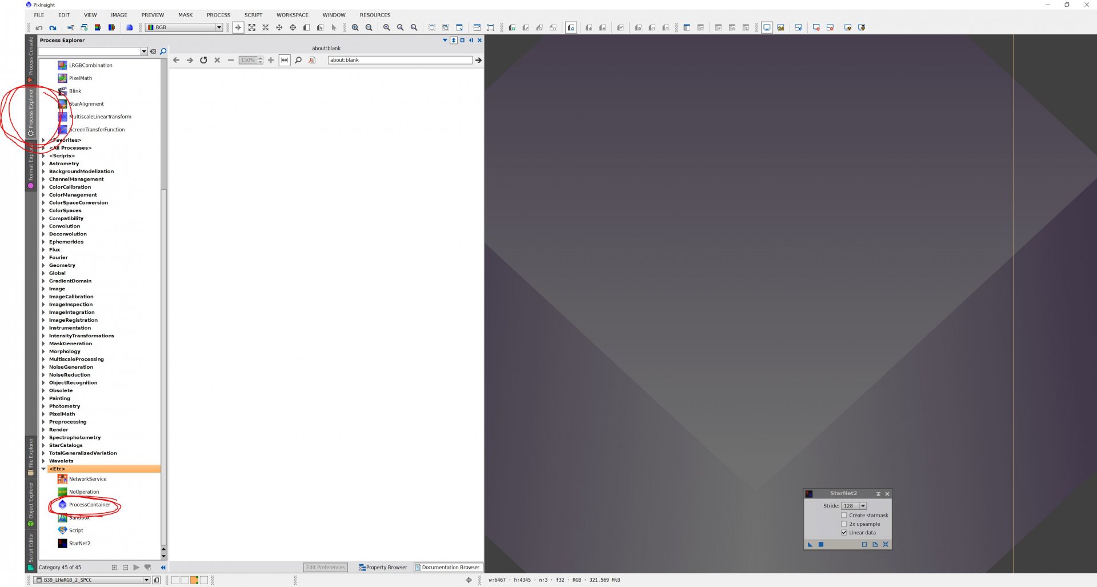Click the Redo arrow in the toolbar
This screenshot has height=587, width=1097.
[x=53, y=27]
